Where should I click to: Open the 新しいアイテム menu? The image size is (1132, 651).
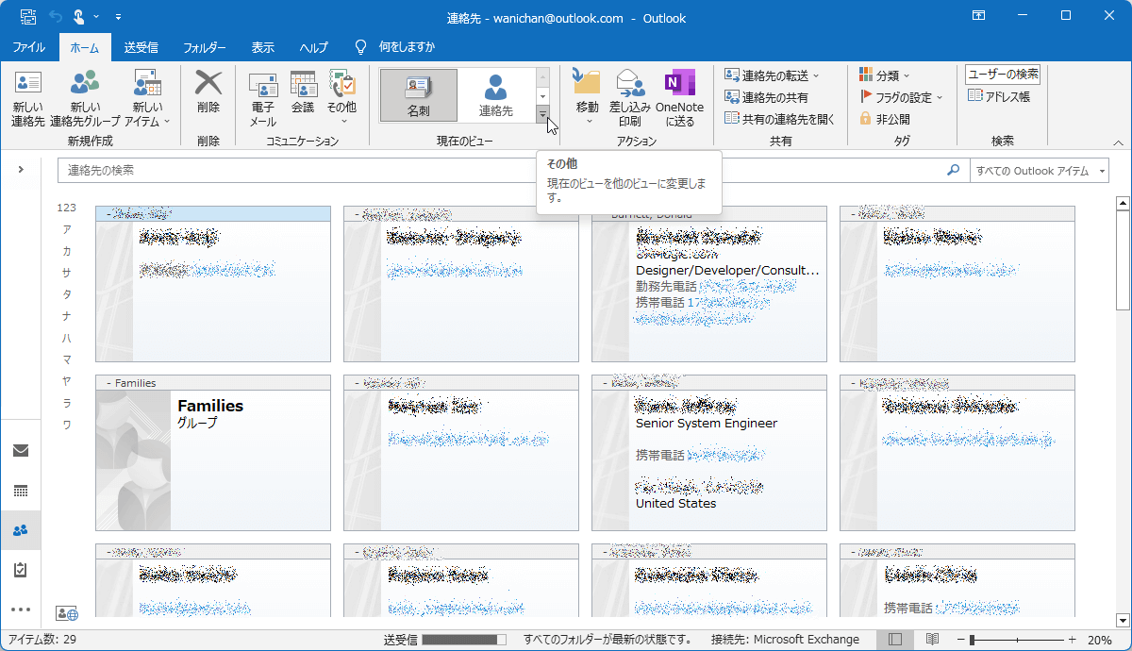pos(147,99)
